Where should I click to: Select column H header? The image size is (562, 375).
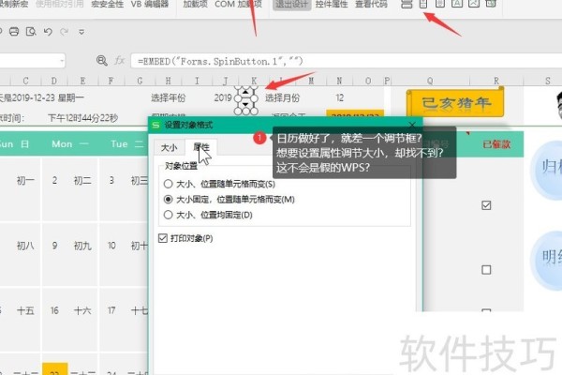168,81
